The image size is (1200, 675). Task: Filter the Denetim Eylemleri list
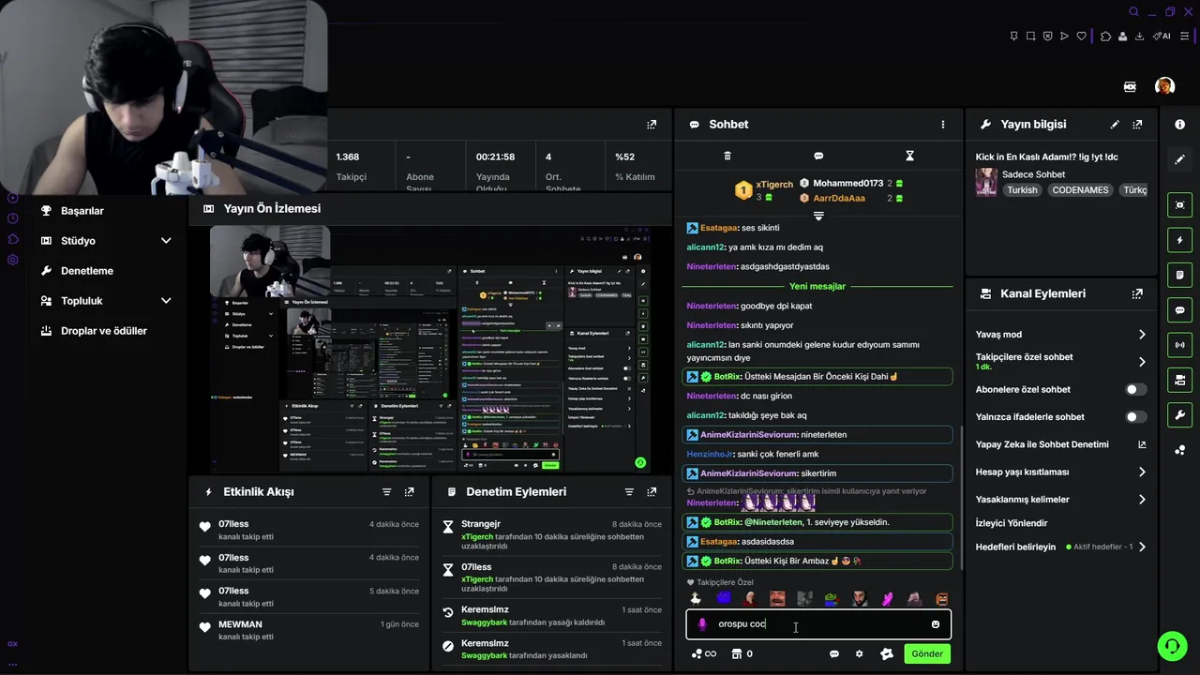[629, 491]
